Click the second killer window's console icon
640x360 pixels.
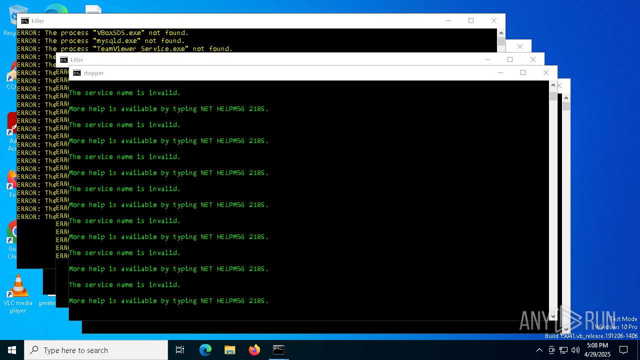[63, 60]
